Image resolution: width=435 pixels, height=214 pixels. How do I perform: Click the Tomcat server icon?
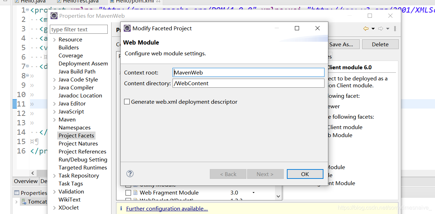[x=24, y=201]
